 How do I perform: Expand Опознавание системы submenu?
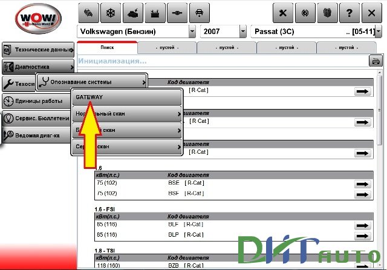coord(92,82)
